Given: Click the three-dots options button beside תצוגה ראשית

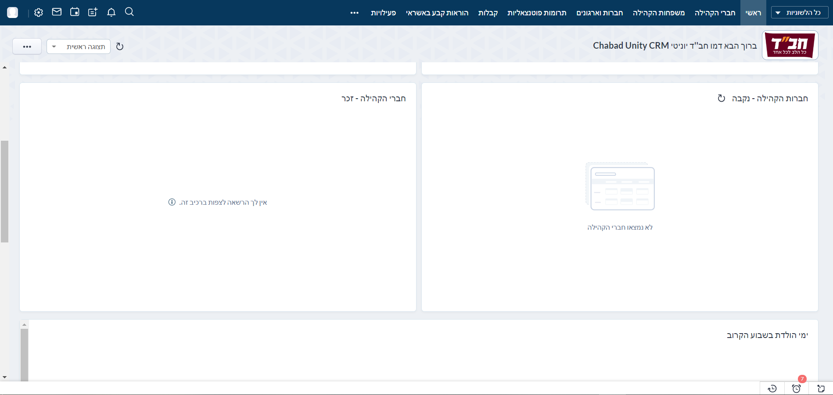Looking at the screenshot, I should click(x=27, y=46).
